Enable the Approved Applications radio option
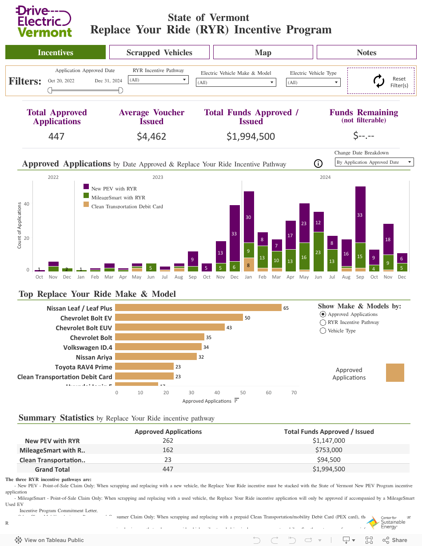The image size is (422, 546). [323, 314]
